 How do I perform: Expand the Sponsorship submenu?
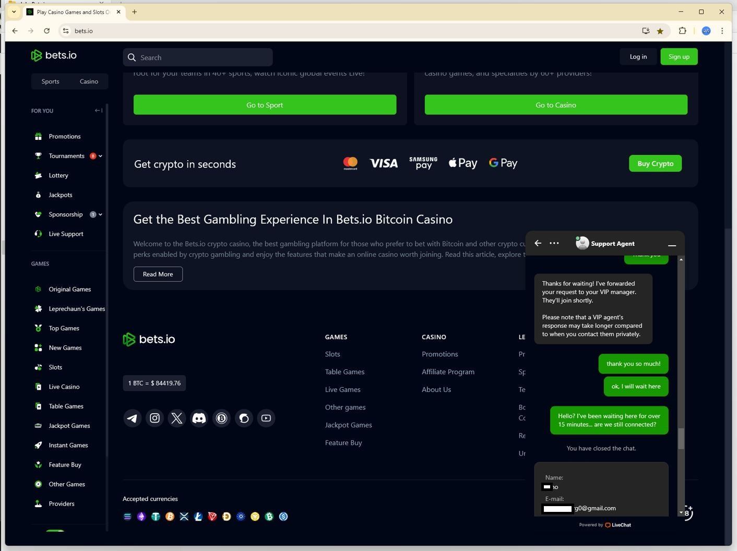[x=100, y=214]
